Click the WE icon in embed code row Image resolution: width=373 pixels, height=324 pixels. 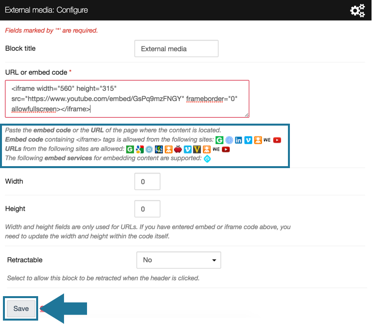pyautogui.click(x=267, y=140)
